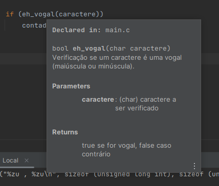Click the ser verificado parameter description text
219x186 pixels.
click(137, 108)
